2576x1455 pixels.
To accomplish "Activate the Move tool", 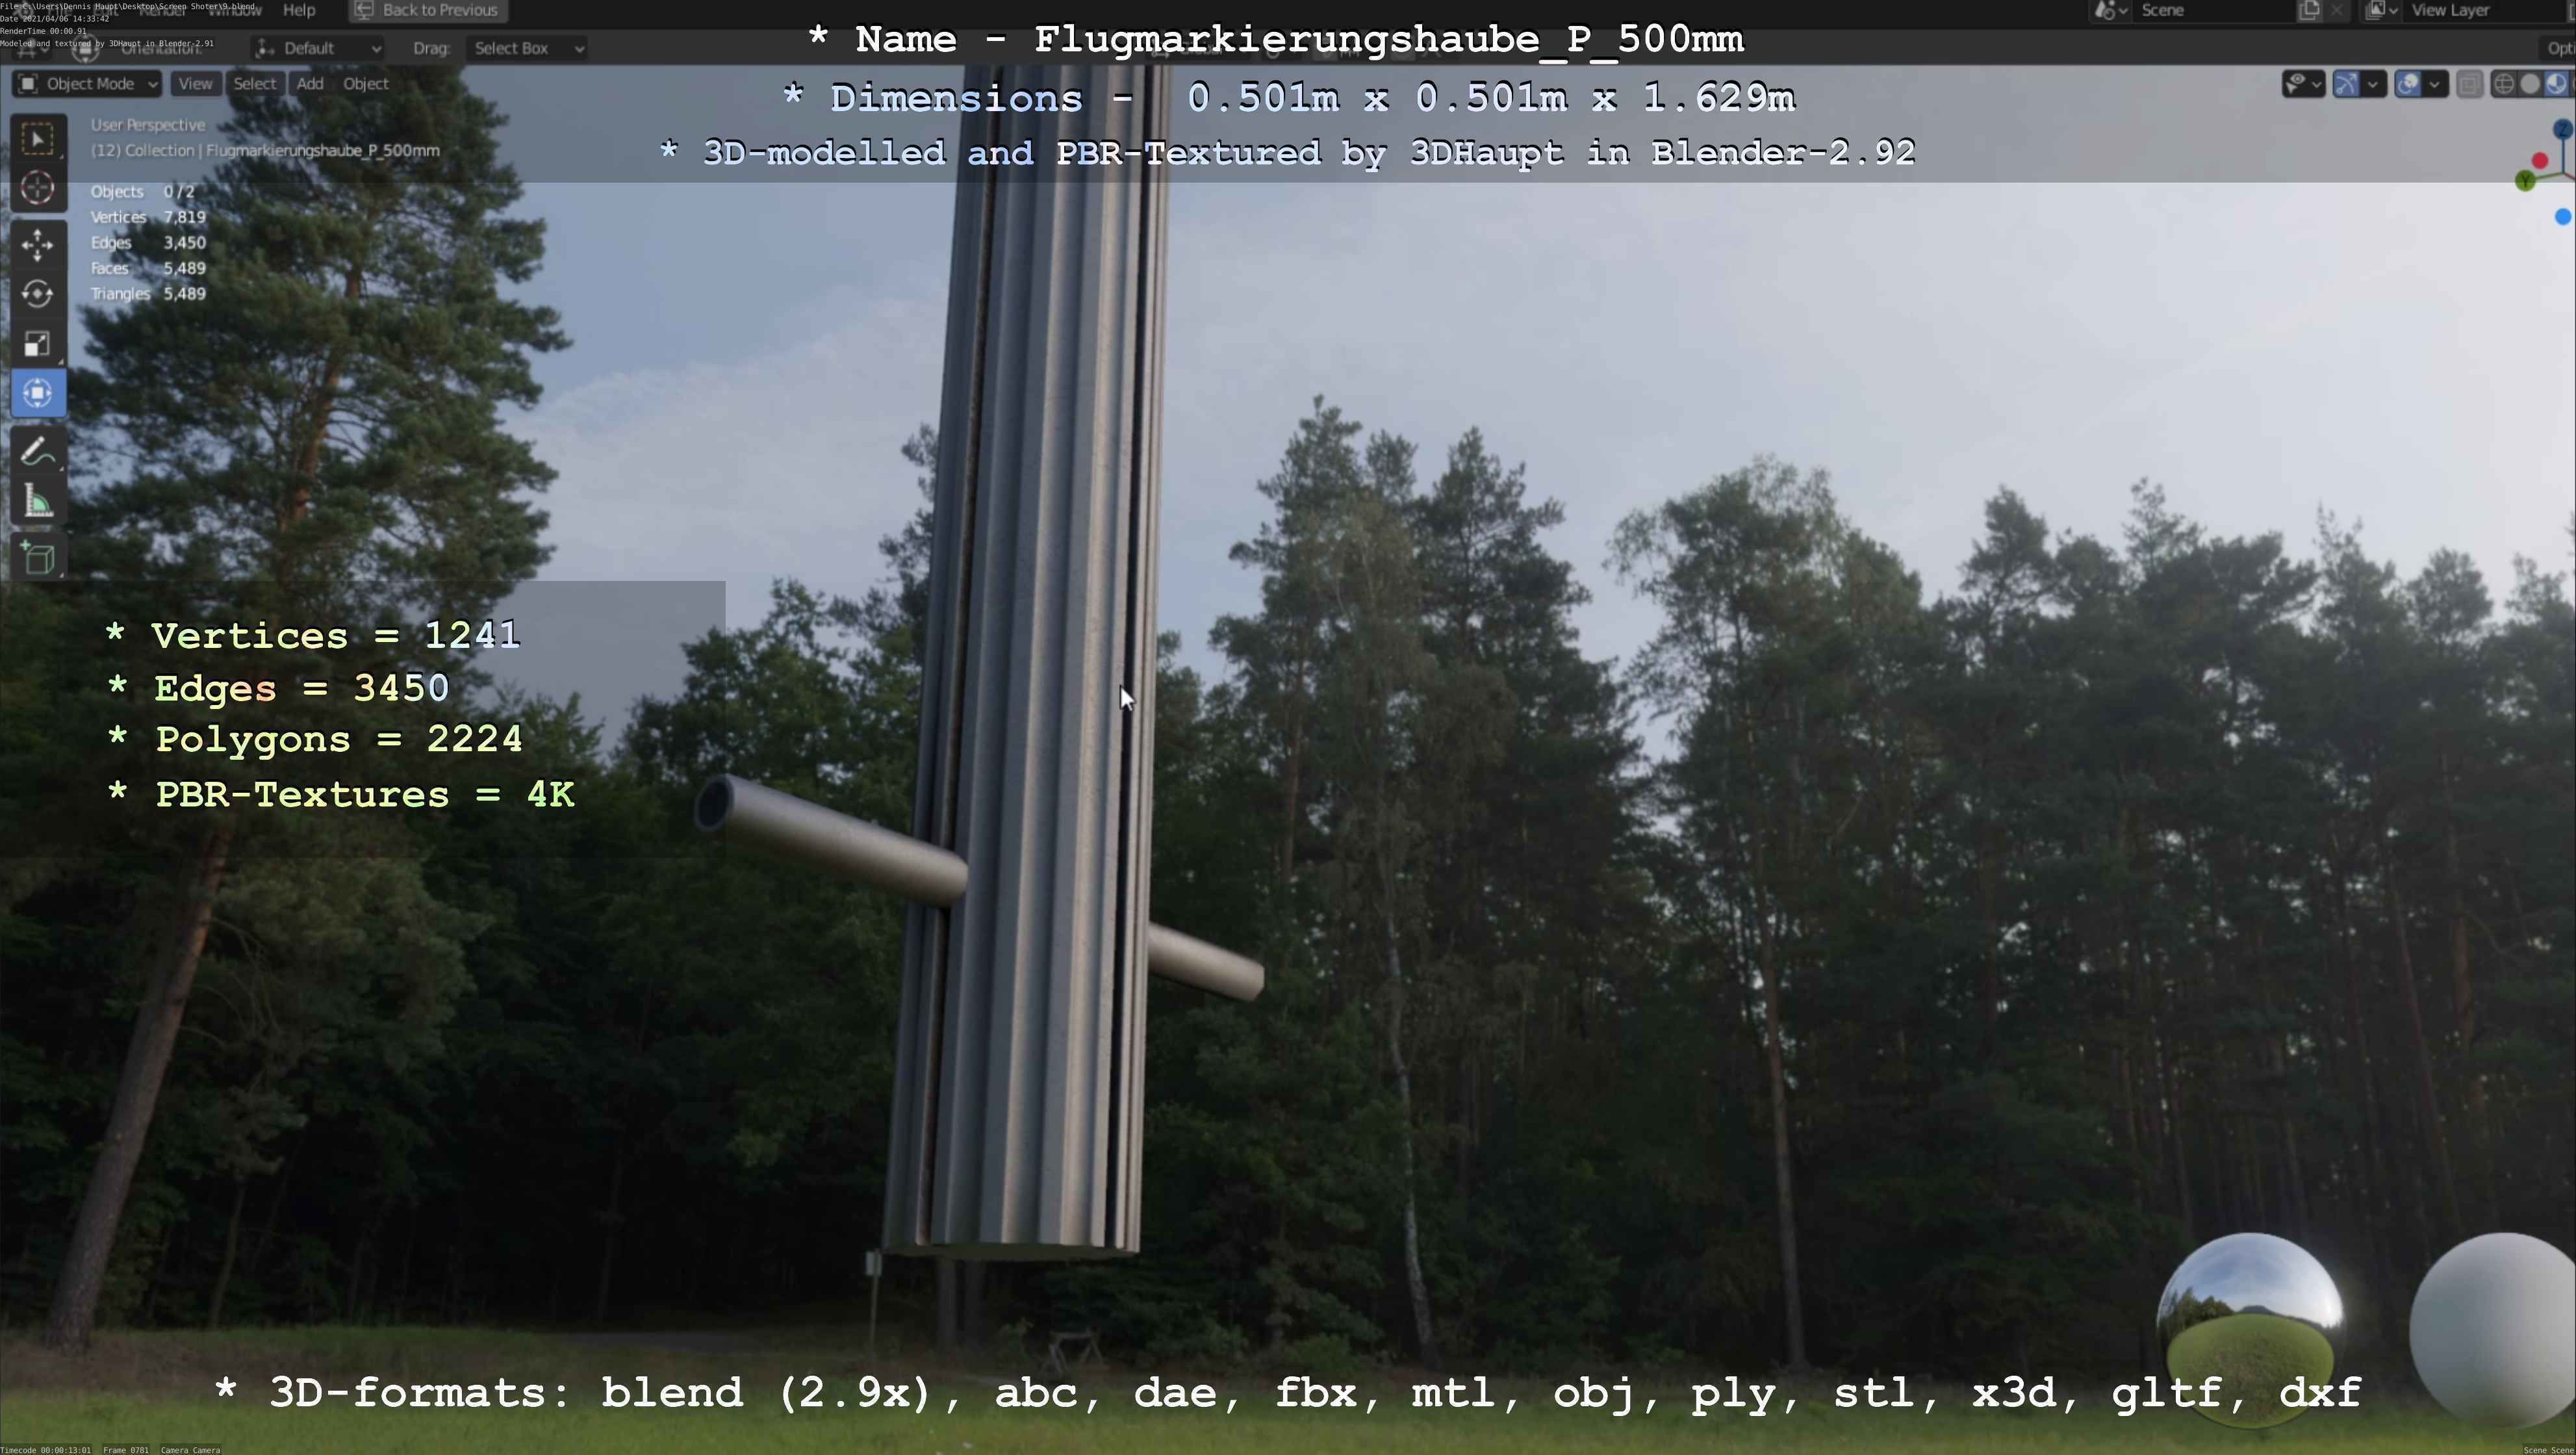I will click(38, 244).
